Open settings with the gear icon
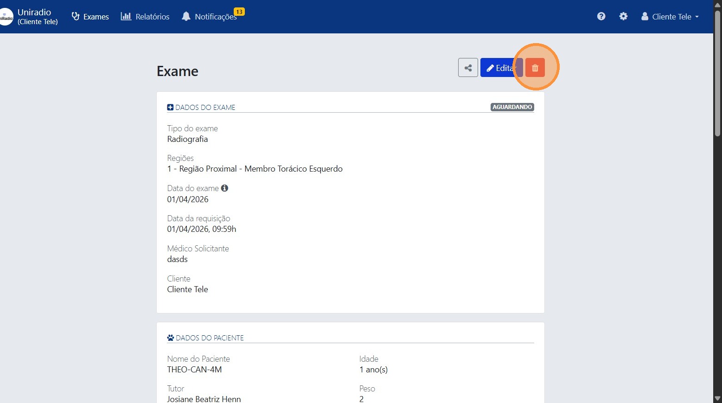The image size is (722, 403). pyautogui.click(x=623, y=16)
